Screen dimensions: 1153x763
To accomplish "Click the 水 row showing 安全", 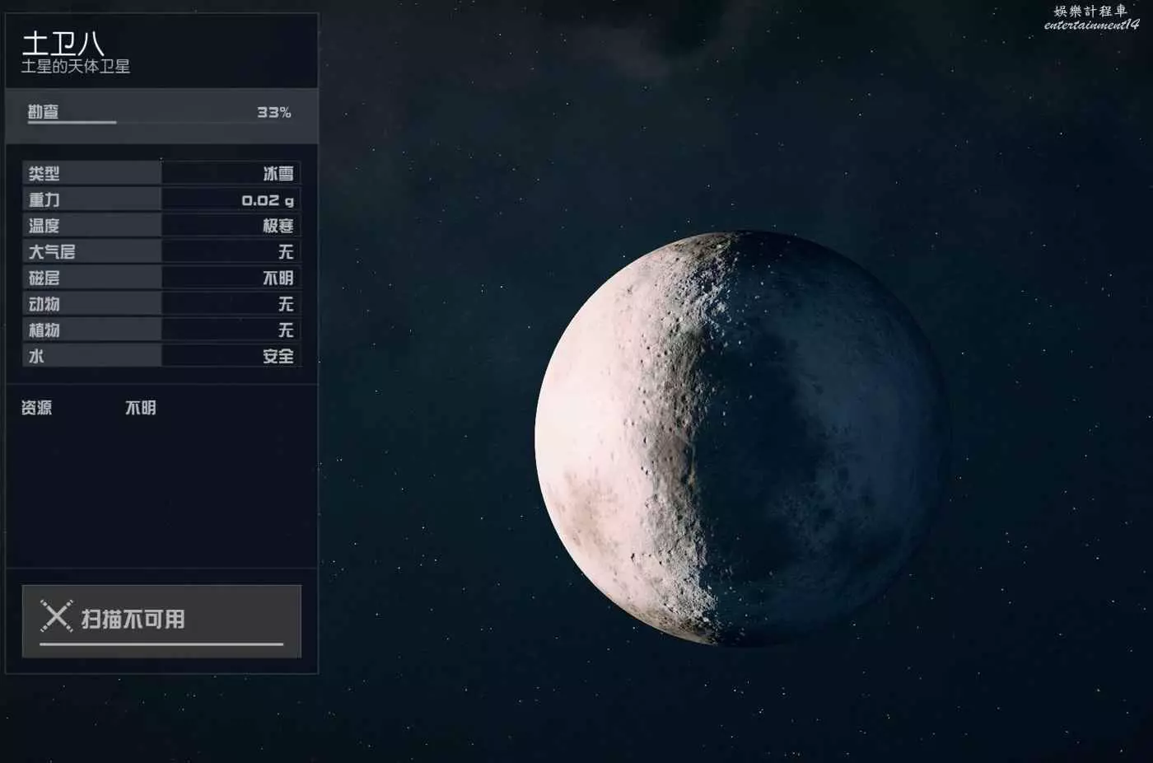I will pos(161,356).
